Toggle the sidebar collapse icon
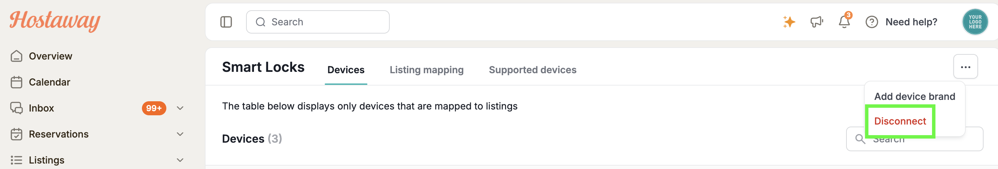 point(226,22)
